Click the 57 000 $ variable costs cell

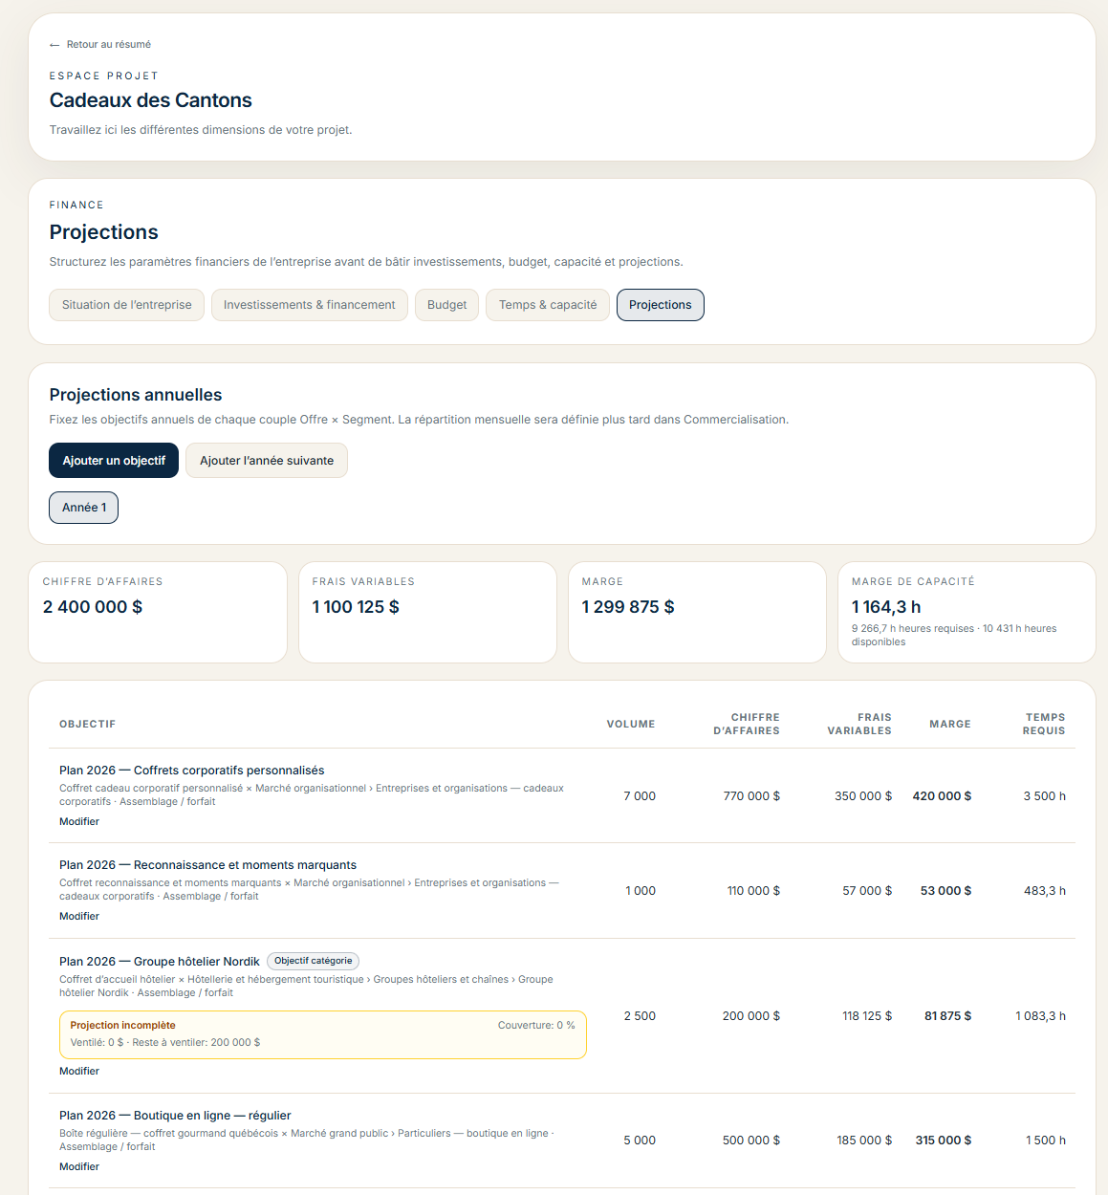pyautogui.click(x=867, y=891)
